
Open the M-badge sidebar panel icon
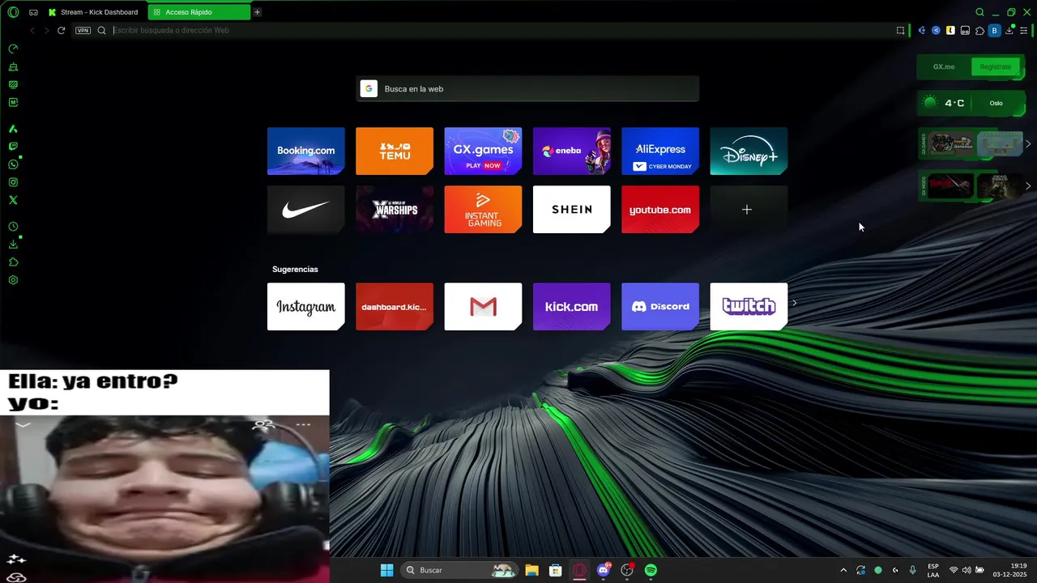click(x=13, y=102)
